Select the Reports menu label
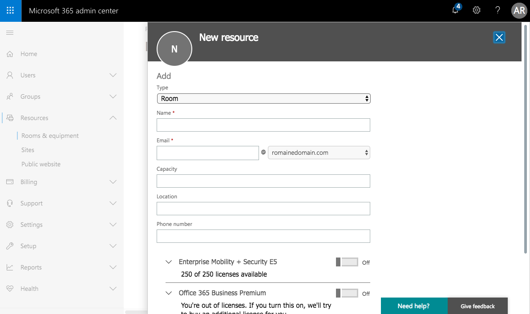 point(31,267)
